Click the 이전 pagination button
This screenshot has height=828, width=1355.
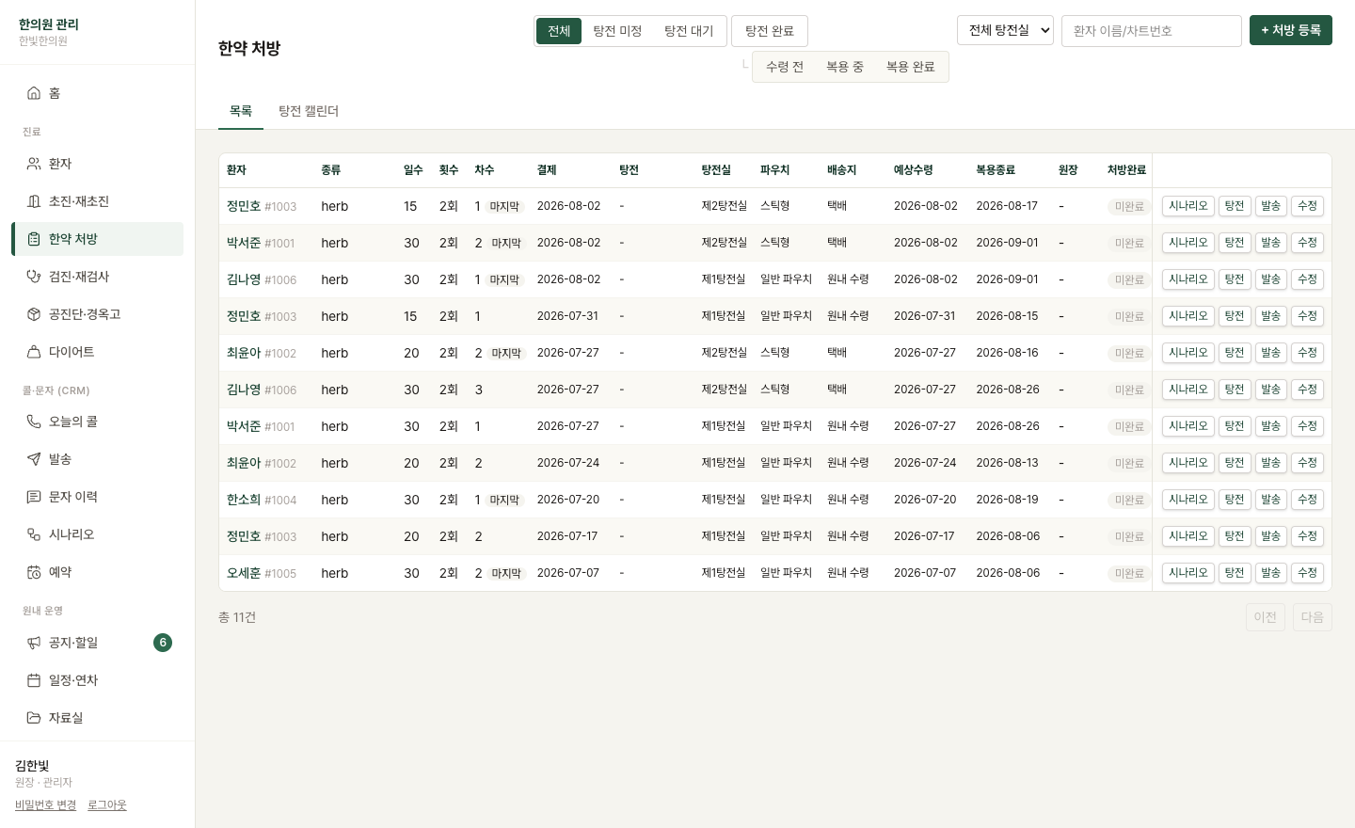pyautogui.click(x=1266, y=617)
